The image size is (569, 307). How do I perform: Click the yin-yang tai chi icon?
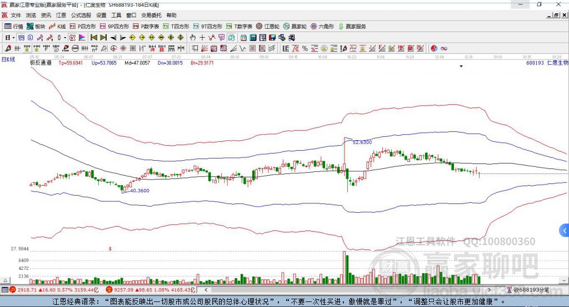coord(434,49)
